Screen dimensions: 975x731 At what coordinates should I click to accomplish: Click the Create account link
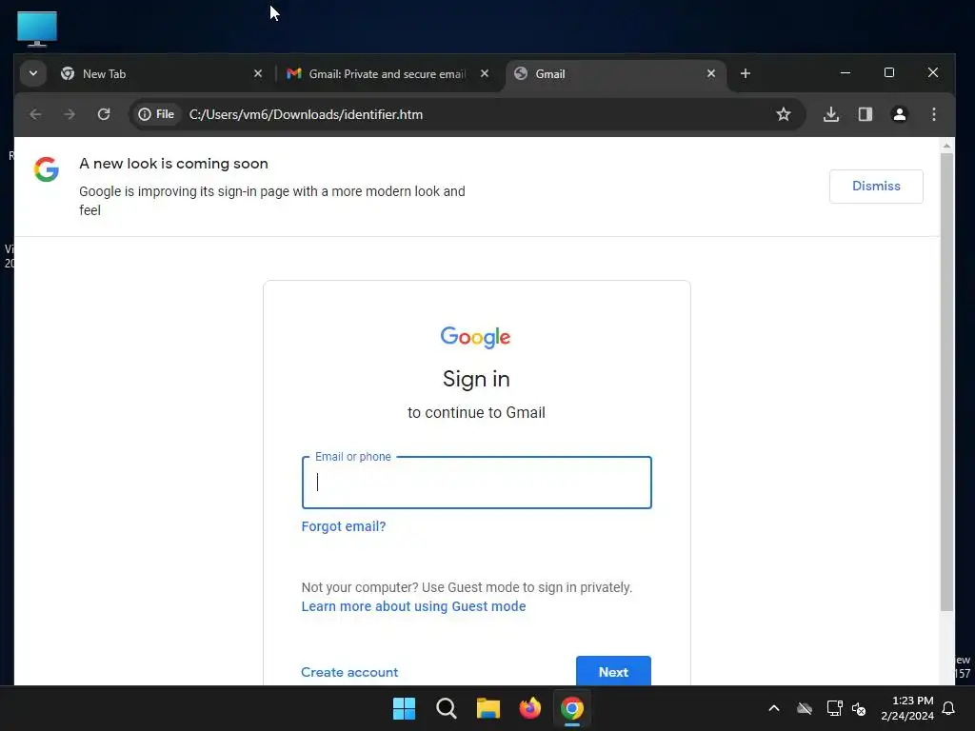click(x=349, y=672)
